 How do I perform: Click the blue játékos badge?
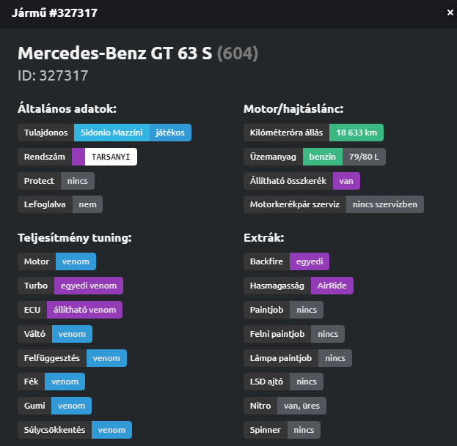[x=170, y=133]
